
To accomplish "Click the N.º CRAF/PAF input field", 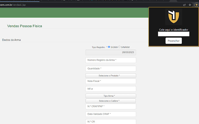I will [111, 106].
